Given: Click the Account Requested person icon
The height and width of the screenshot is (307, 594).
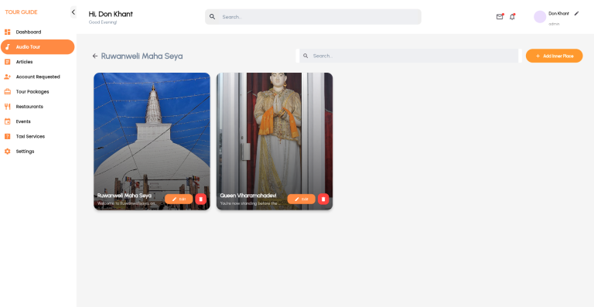Looking at the screenshot, I should (7, 77).
